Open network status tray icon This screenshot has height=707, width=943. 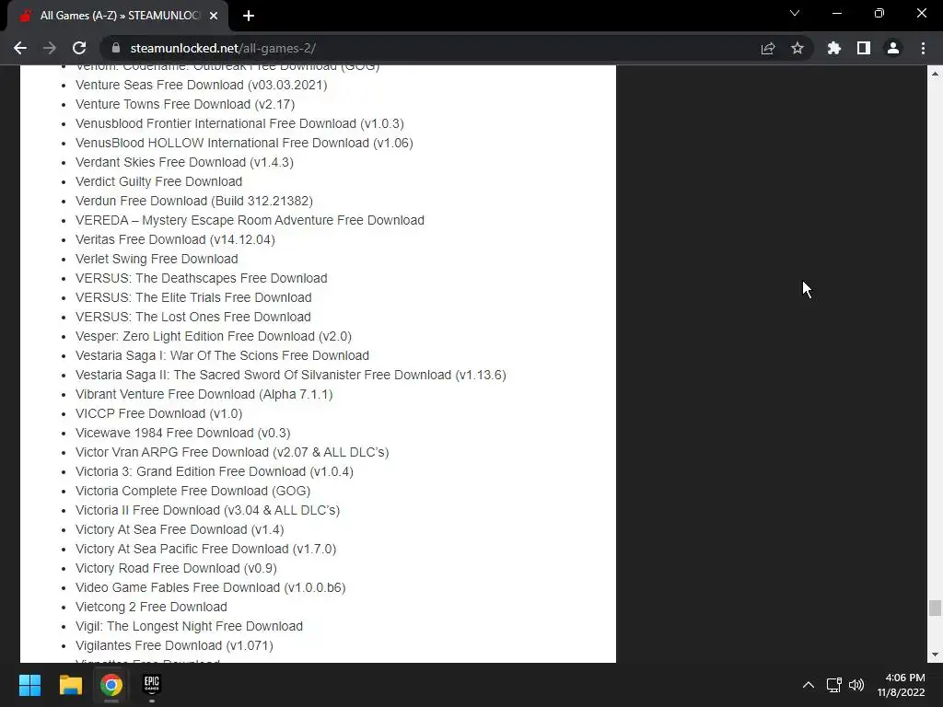coord(833,685)
